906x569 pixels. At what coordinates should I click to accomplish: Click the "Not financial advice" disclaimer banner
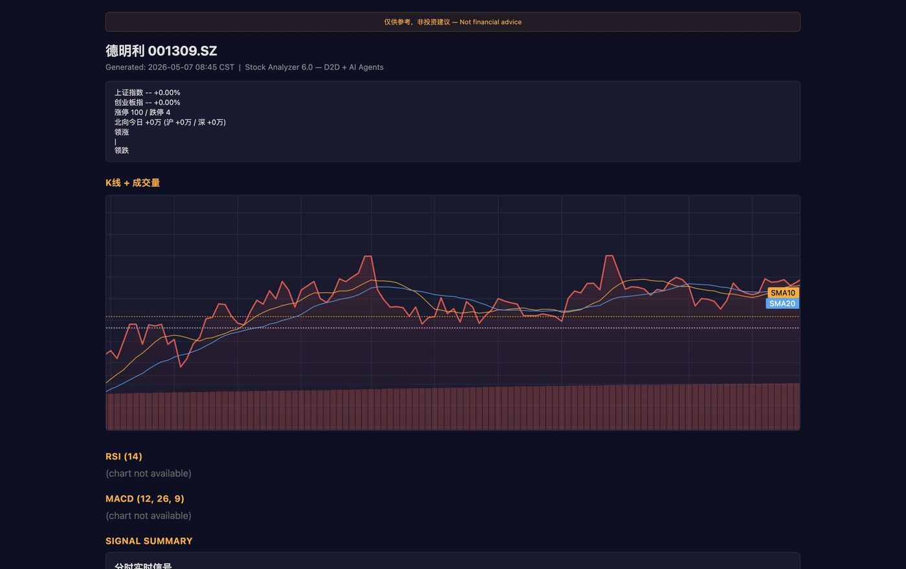coord(453,22)
